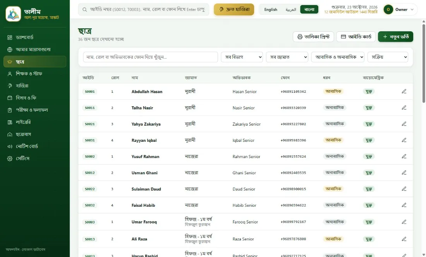This screenshot has width=426, height=257.
Task: Open the আবাসিক ও অনাবাসিক filter dropdown
Action: coord(338,57)
